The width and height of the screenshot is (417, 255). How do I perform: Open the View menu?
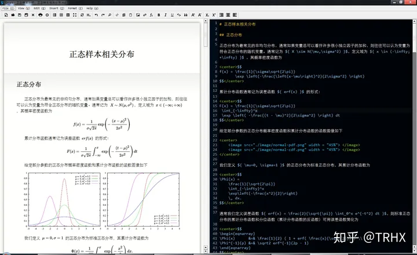[x=24, y=8]
